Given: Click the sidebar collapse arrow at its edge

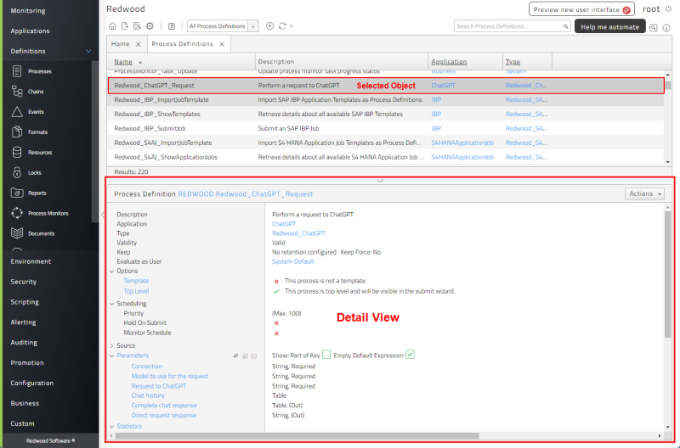Looking at the screenshot, I should click(102, 215).
